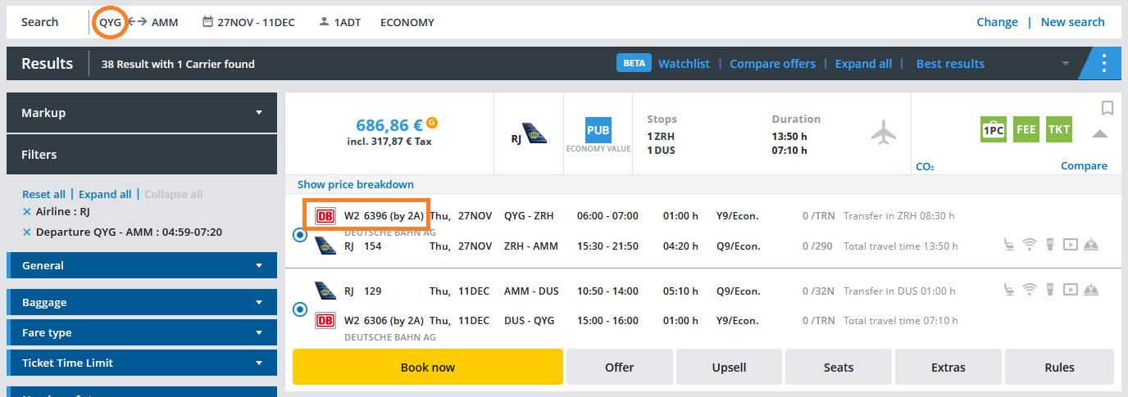Viewport: 1128px width, 397px height.
Task: Click the Compare offers link
Action: click(772, 64)
